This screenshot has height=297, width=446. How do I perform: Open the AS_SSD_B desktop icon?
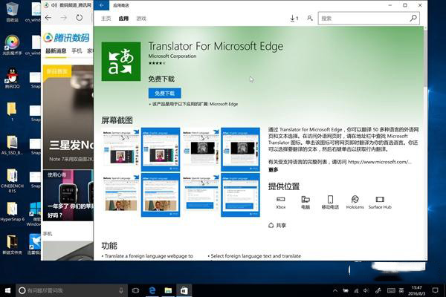(x=12, y=145)
